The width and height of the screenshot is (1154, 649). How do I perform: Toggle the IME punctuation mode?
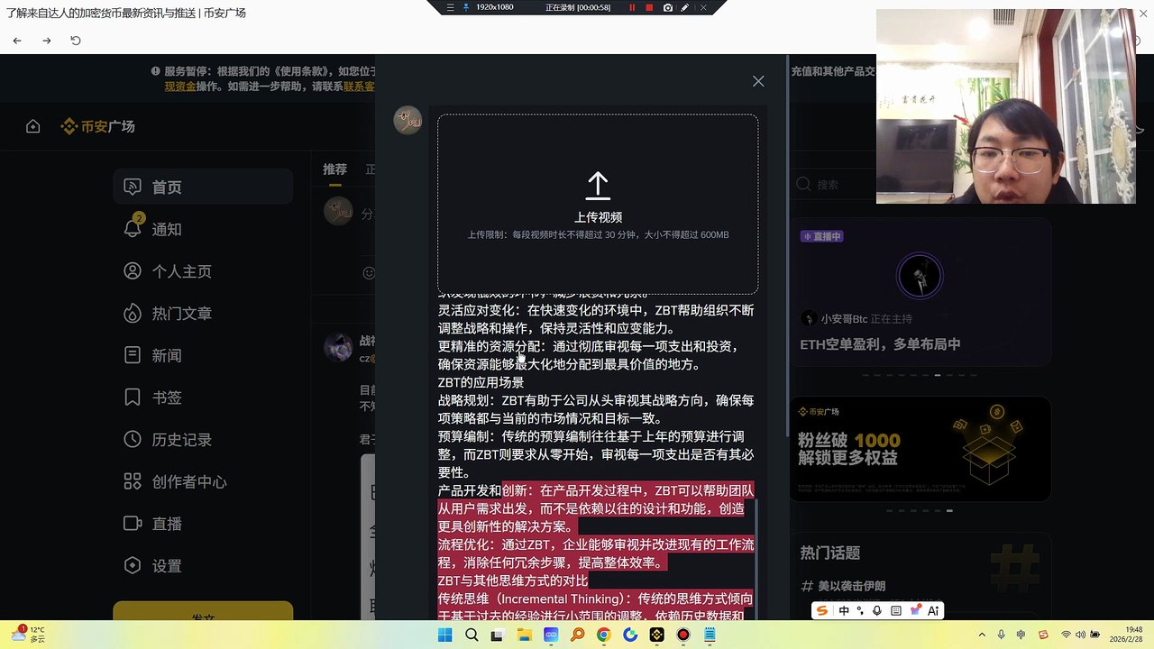coord(861,610)
